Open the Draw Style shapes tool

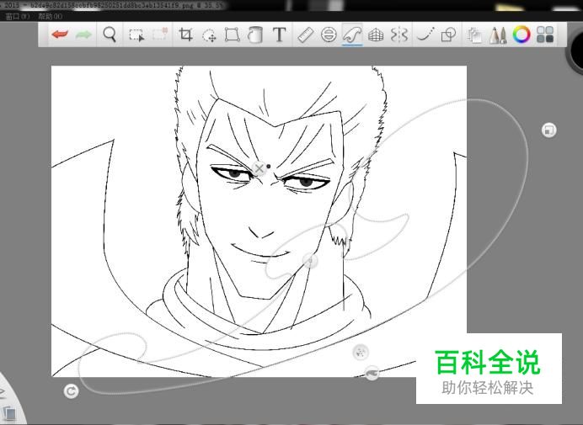(x=448, y=35)
